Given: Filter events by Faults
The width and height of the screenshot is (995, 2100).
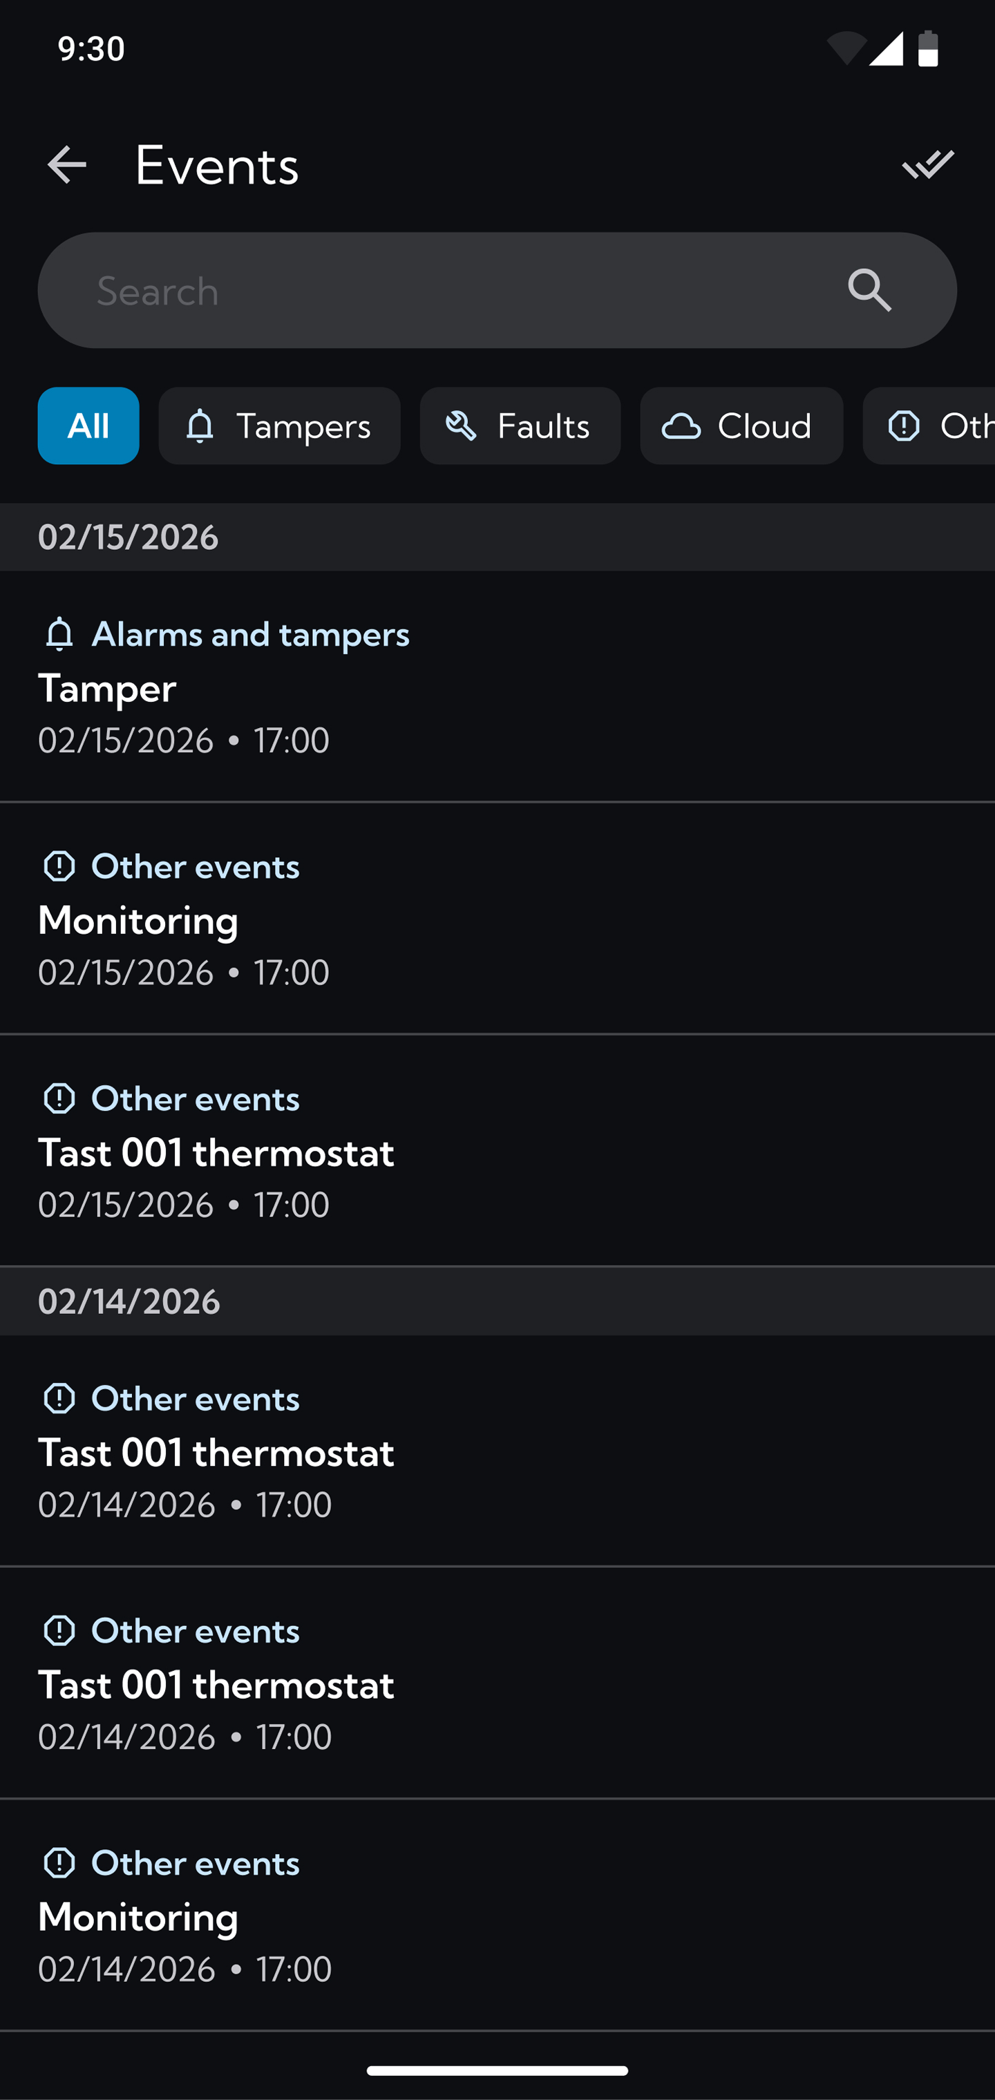Looking at the screenshot, I should (520, 426).
